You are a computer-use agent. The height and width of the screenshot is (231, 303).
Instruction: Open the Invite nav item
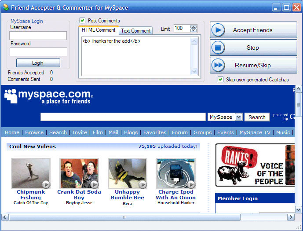(x=80, y=132)
